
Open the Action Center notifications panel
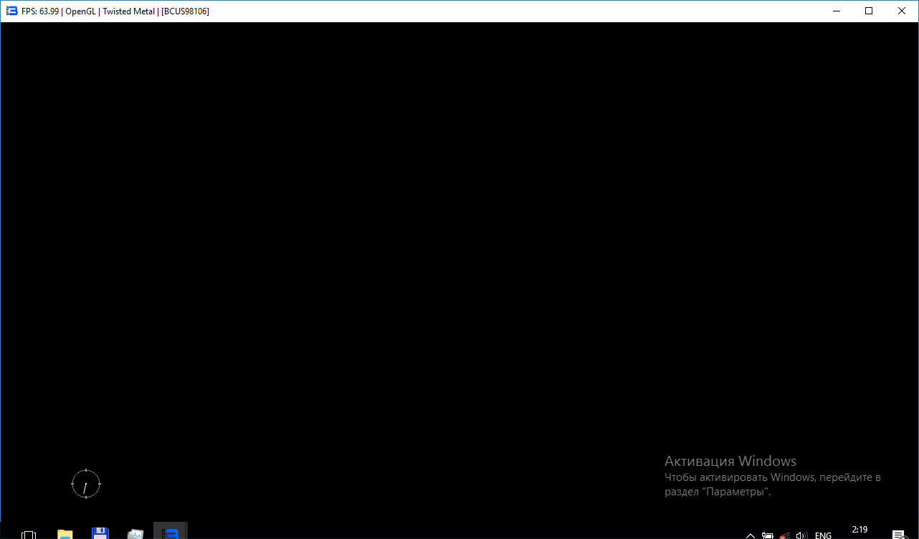(x=897, y=535)
